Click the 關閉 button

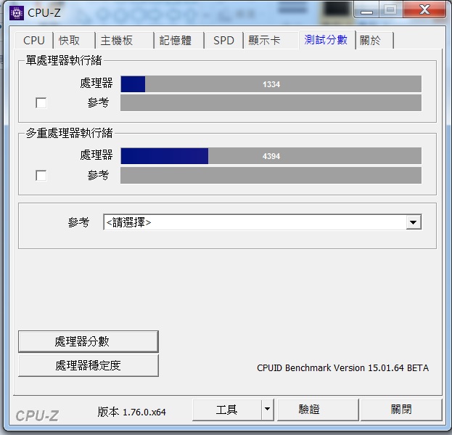401,410
